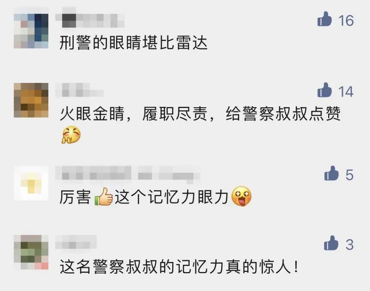370x291 pixels.
Task: Tap thumbs-up beside the 3 count
Action: (x=331, y=243)
